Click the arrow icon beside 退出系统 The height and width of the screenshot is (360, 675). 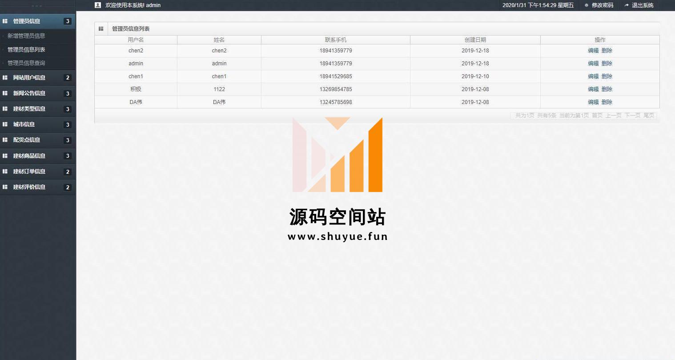click(x=627, y=5)
